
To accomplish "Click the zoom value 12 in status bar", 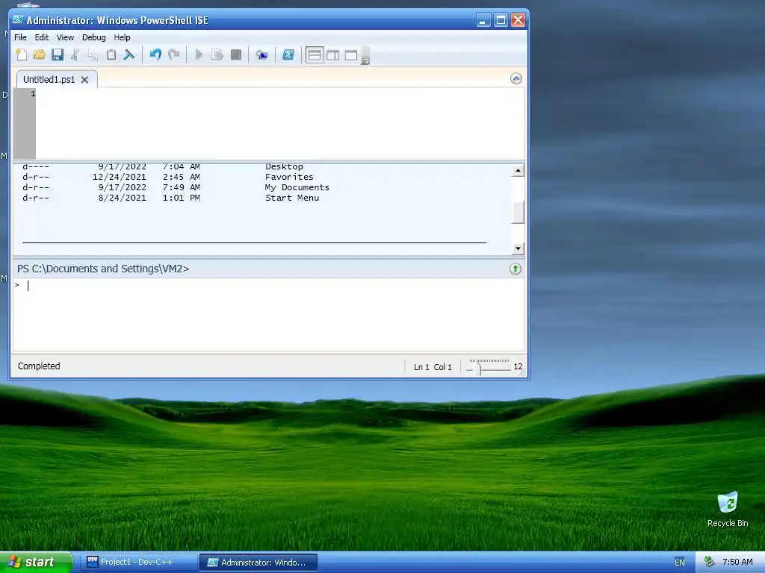I will click(x=518, y=366).
